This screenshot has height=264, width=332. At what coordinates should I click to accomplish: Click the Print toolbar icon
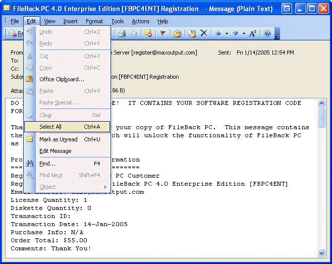click(122, 33)
